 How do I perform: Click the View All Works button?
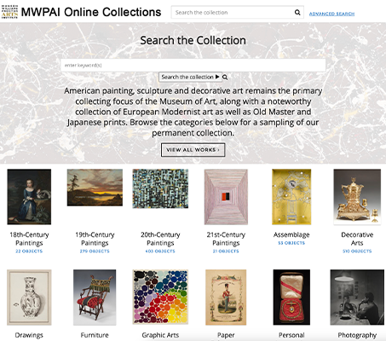[193, 150]
